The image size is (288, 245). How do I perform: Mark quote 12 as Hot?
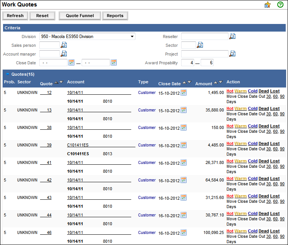pos(230,91)
